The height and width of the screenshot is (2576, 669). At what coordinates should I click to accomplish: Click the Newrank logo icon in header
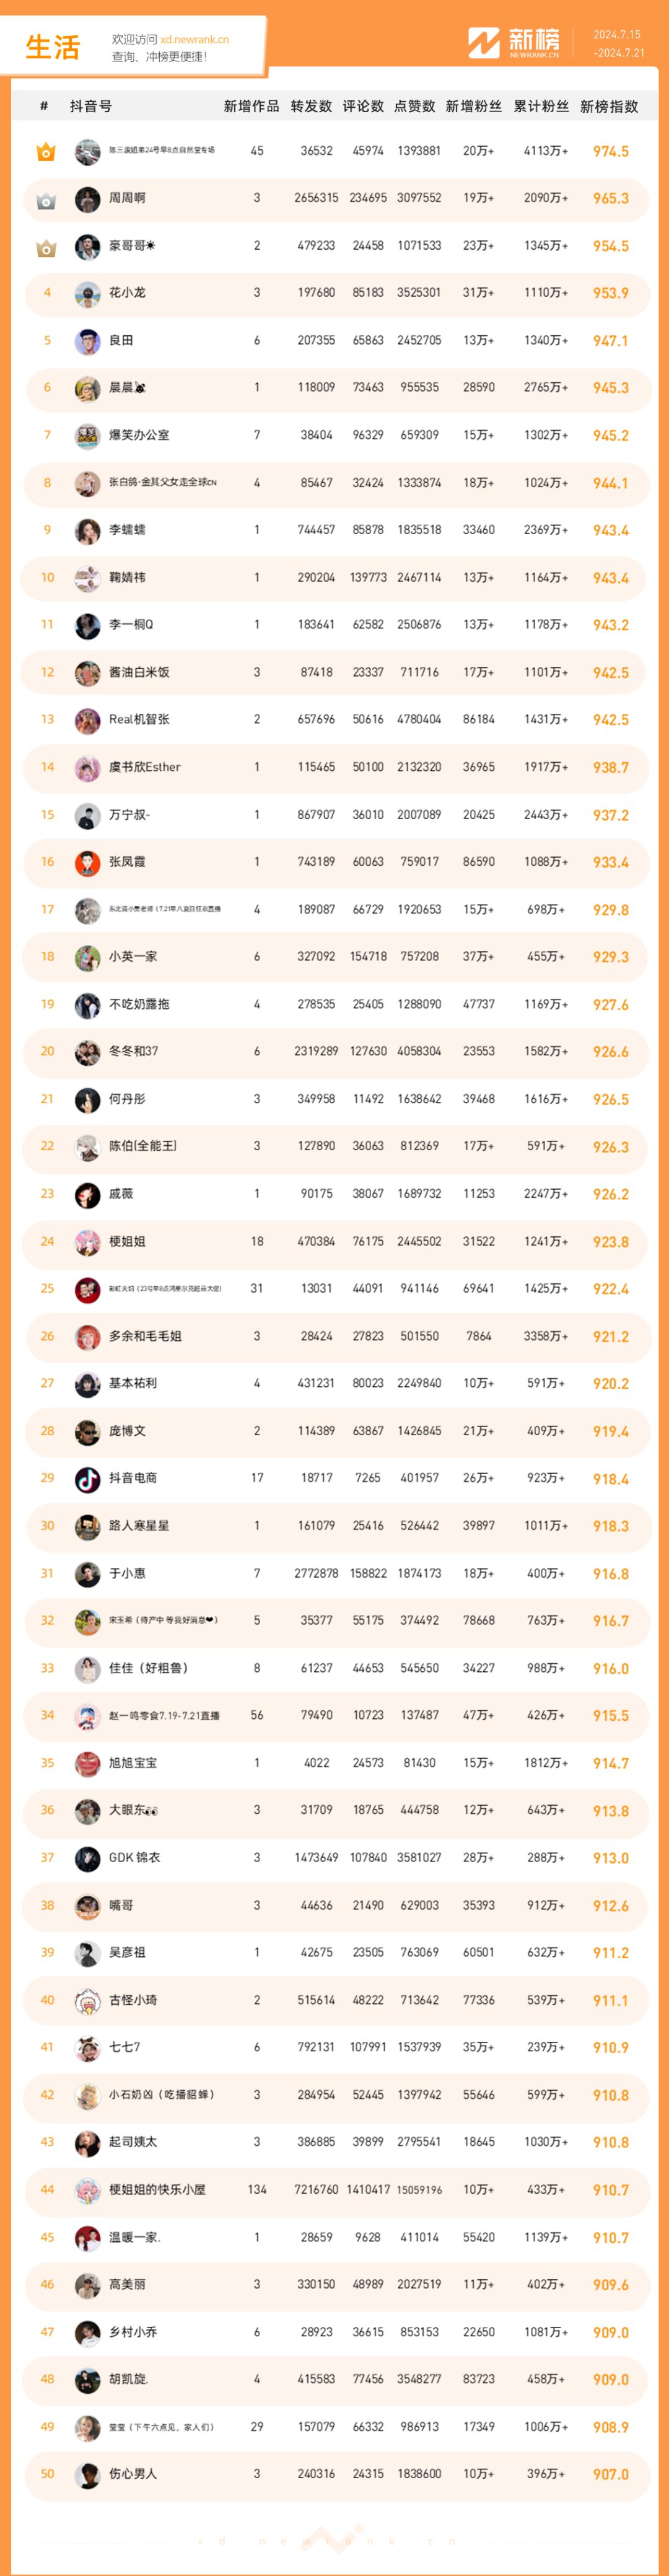(x=484, y=43)
